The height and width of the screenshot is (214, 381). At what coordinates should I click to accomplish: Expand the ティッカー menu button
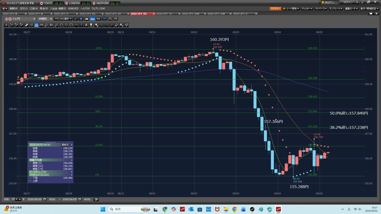[307, 9]
